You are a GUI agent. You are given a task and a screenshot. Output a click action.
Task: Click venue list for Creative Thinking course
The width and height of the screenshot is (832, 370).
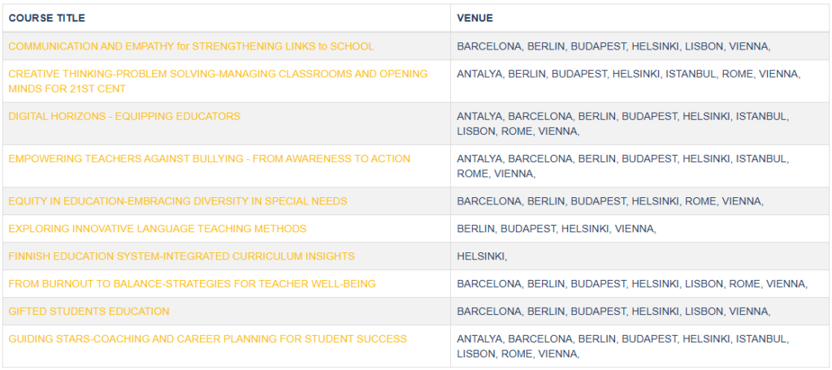[x=628, y=75]
